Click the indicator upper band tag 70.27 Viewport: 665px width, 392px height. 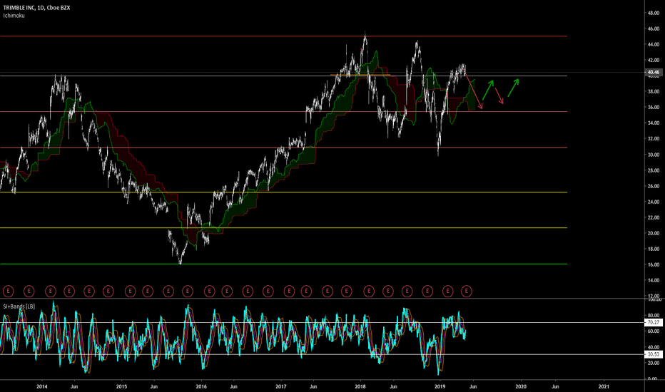653,322
